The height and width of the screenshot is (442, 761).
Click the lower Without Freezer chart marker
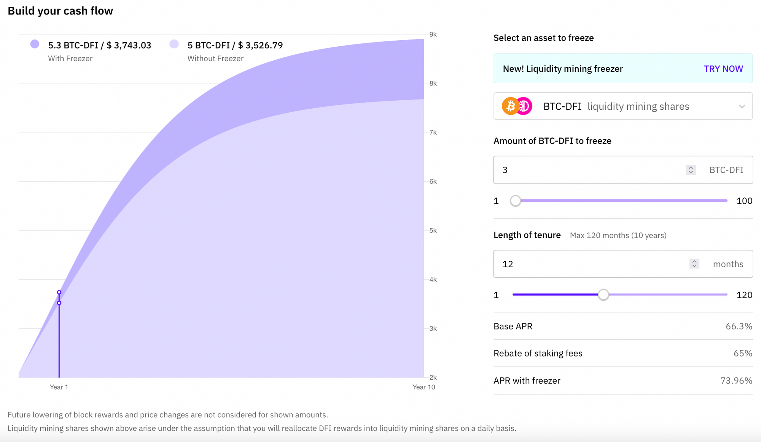point(59,303)
